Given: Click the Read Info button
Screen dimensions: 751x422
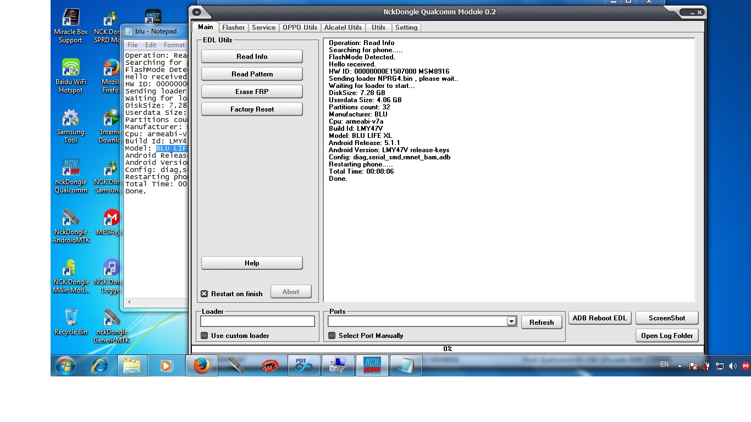Looking at the screenshot, I should [252, 57].
